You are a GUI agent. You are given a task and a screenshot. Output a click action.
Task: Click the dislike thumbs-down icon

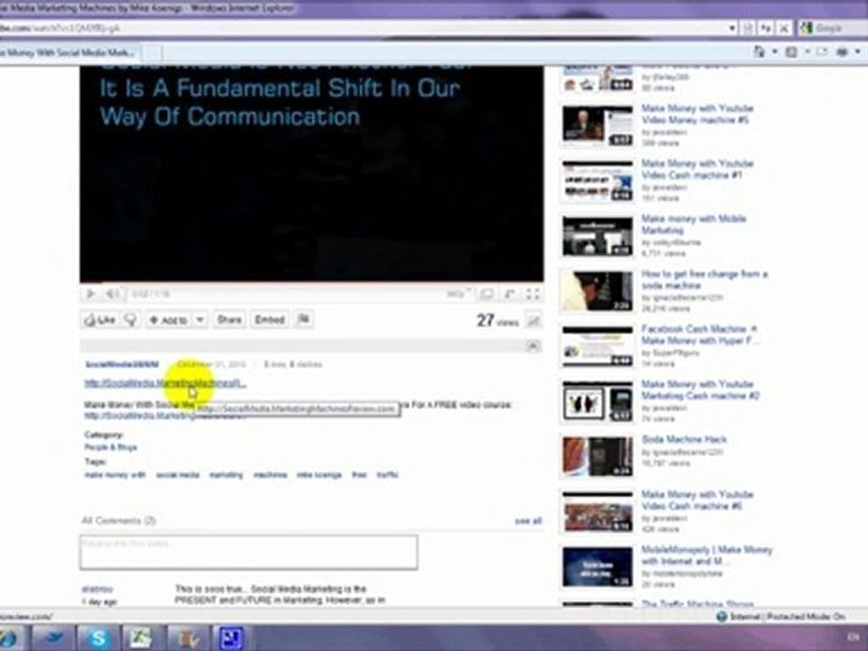(130, 319)
